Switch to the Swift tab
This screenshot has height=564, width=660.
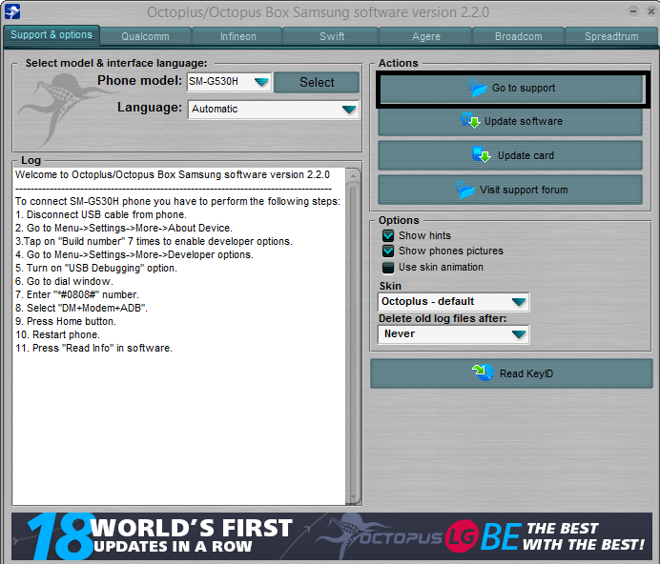tap(332, 36)
